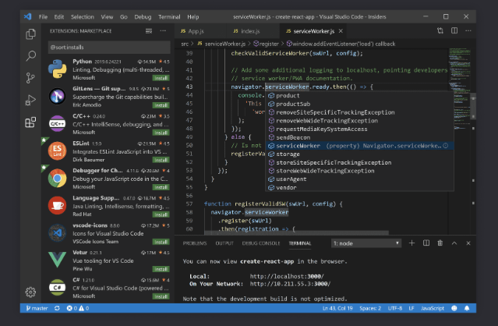
Task: Split the editor to the right
Action: pos(454,31)
